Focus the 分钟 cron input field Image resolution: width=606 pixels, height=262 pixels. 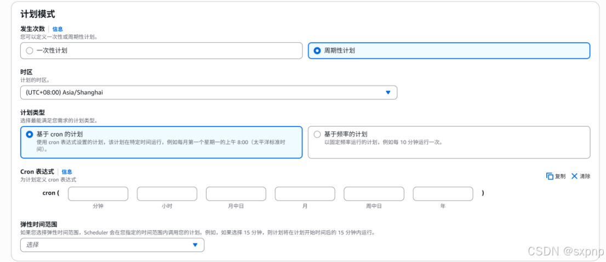click(x=98, y=194)
